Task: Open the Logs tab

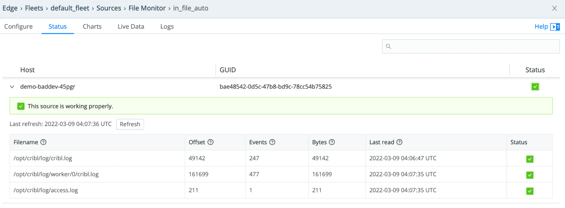Action: tap(167, 27)
